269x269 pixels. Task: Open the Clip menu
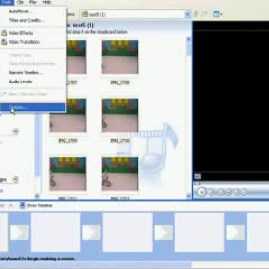[20, 2]
